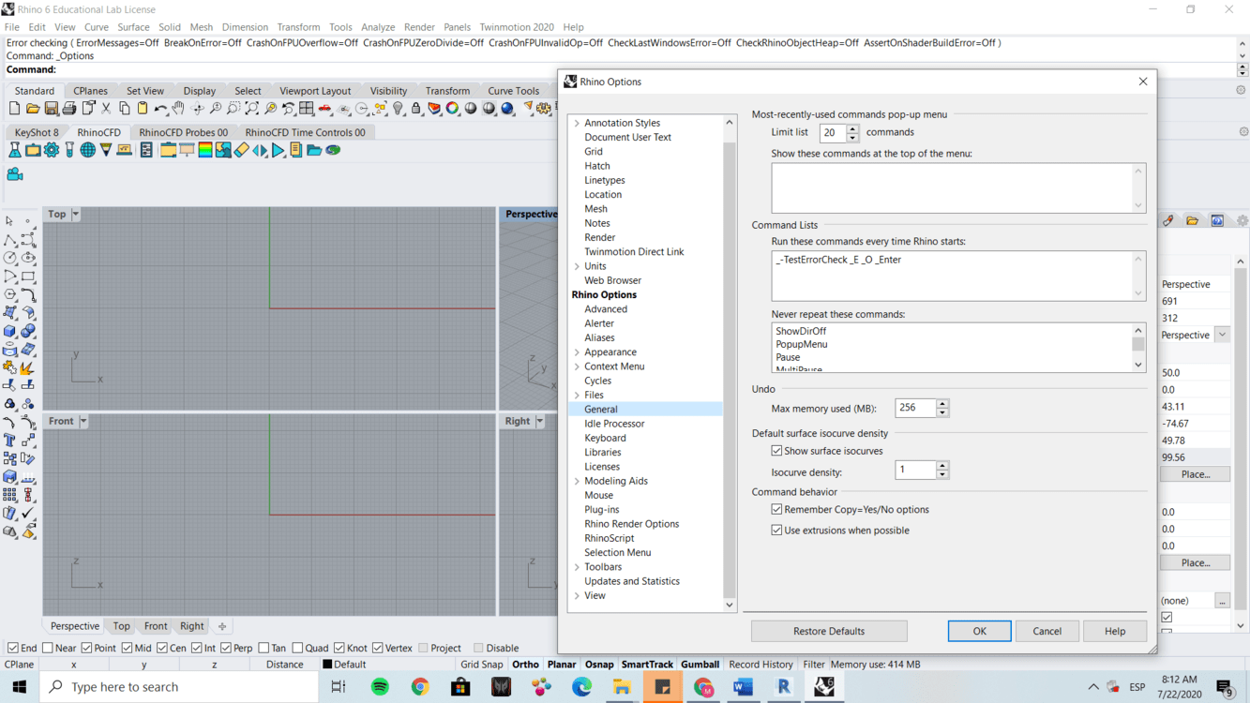Select the Pan hand tool icon

click(x=178, y=109)
